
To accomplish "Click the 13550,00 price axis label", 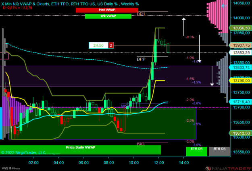I will 241,152.
